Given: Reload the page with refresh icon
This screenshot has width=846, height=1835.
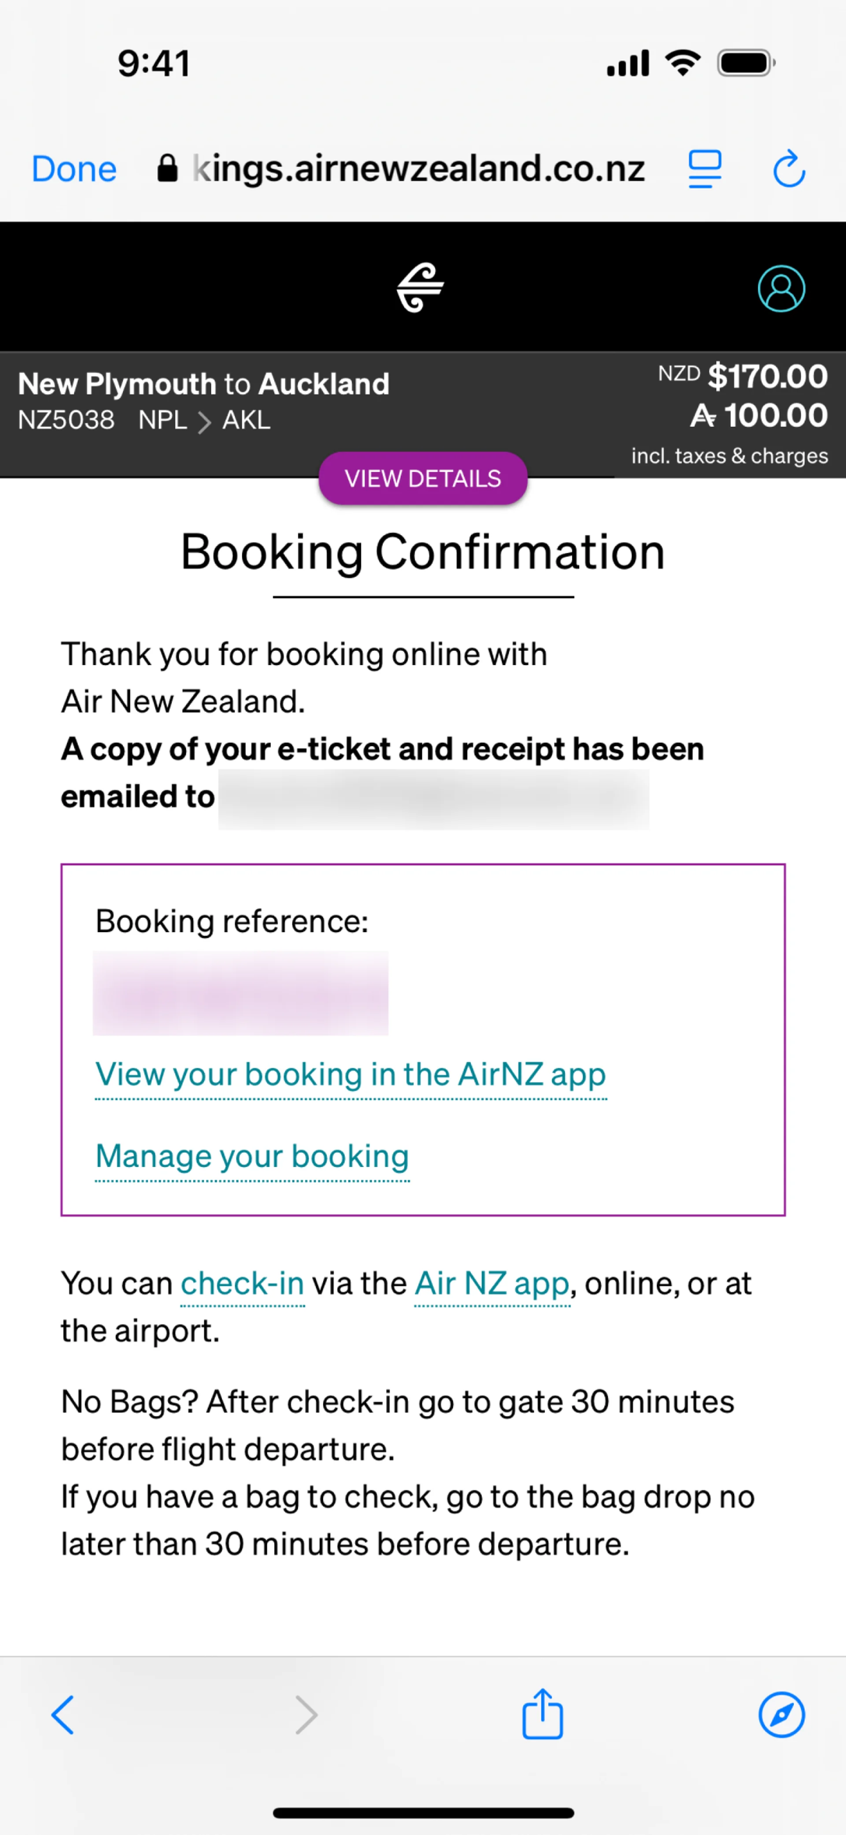Looking at the screenshot, I should point(789,170).
